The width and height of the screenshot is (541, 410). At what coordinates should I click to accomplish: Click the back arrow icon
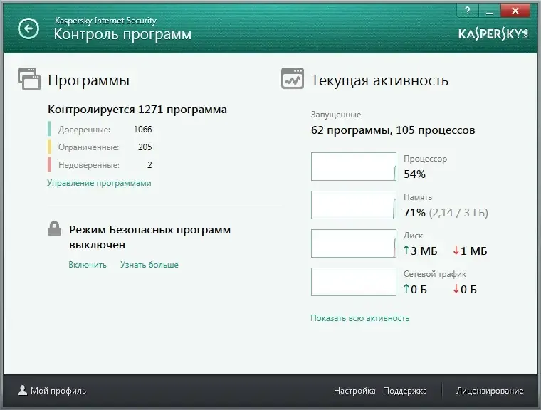click(28, 28)
